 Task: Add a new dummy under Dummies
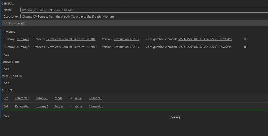(x=7, y=55)
